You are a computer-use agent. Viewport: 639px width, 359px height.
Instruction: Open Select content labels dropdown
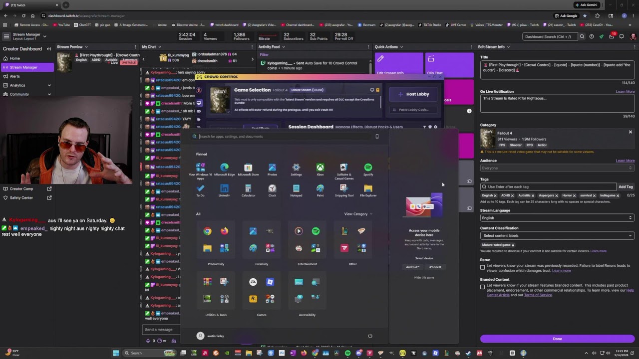click(557, 235)
